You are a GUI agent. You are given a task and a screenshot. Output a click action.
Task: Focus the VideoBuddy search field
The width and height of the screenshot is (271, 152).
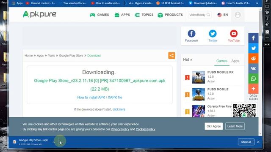tap(197, 15)
